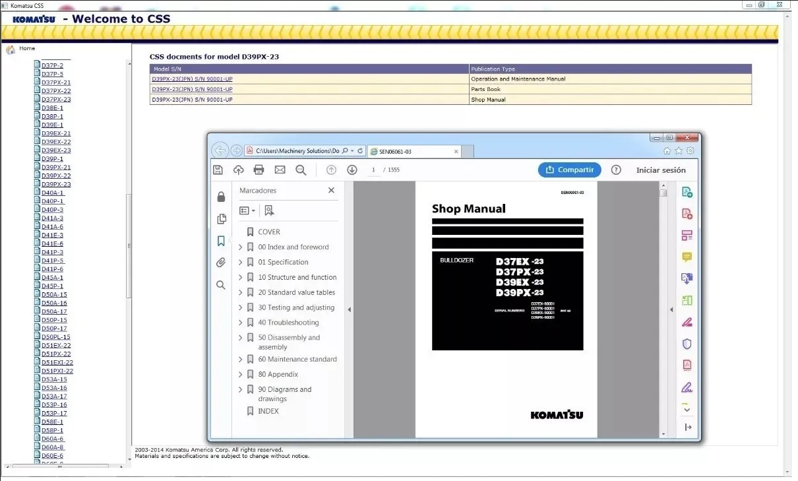This screenshot has width=798, height=481.
Task: Open page thumbnails panel icon
Action: click(x=221, y=219)
